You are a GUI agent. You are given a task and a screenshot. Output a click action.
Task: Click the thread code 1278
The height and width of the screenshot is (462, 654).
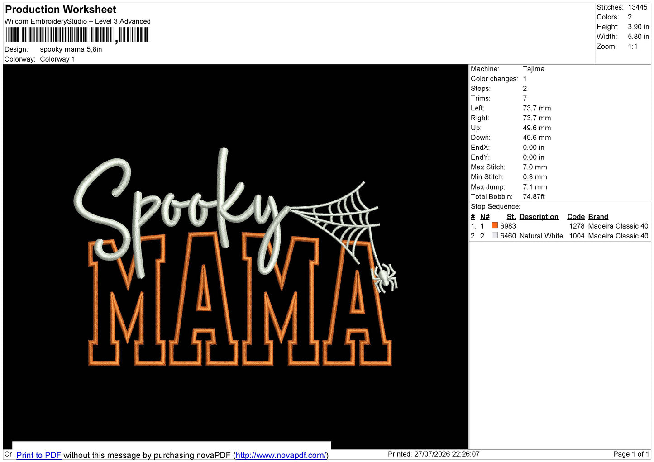[x=577, y=226]
